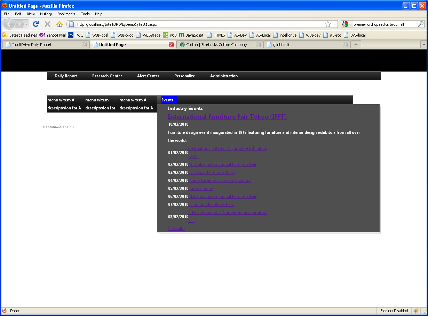Go forward with the Forward arrow button
Screen dimensions: 428x316
[x=19, y=24]
